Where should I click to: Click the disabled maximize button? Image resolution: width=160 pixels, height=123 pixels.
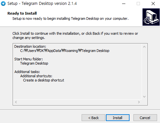tap(138, 4)
